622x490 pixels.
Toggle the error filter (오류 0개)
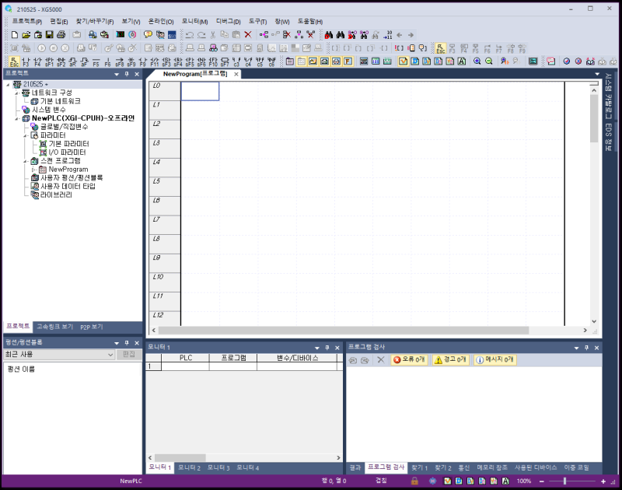tap(409, 360)
